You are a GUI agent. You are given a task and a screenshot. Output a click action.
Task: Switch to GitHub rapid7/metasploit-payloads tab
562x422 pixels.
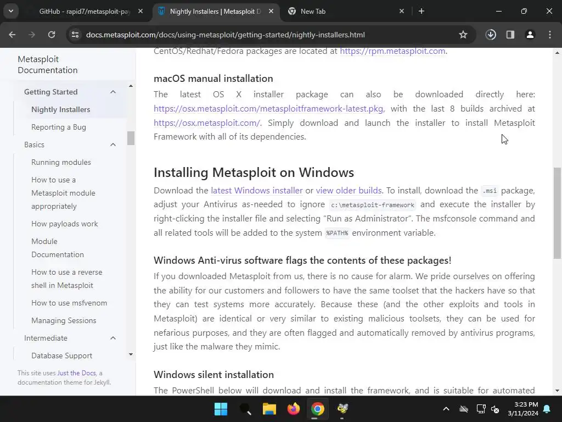coord(84,11)
